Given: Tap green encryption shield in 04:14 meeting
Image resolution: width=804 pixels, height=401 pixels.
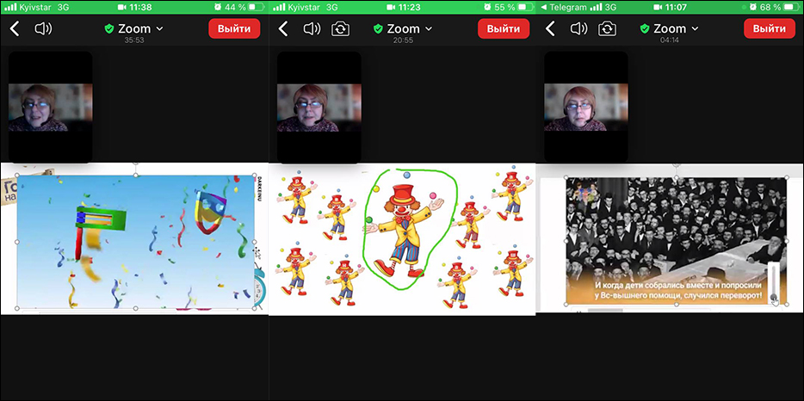Looking at the screenshot, I should click(646, 28).
